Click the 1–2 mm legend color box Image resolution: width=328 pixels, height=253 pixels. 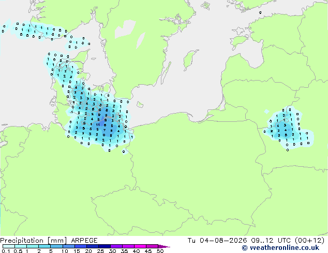click(33, 246)
